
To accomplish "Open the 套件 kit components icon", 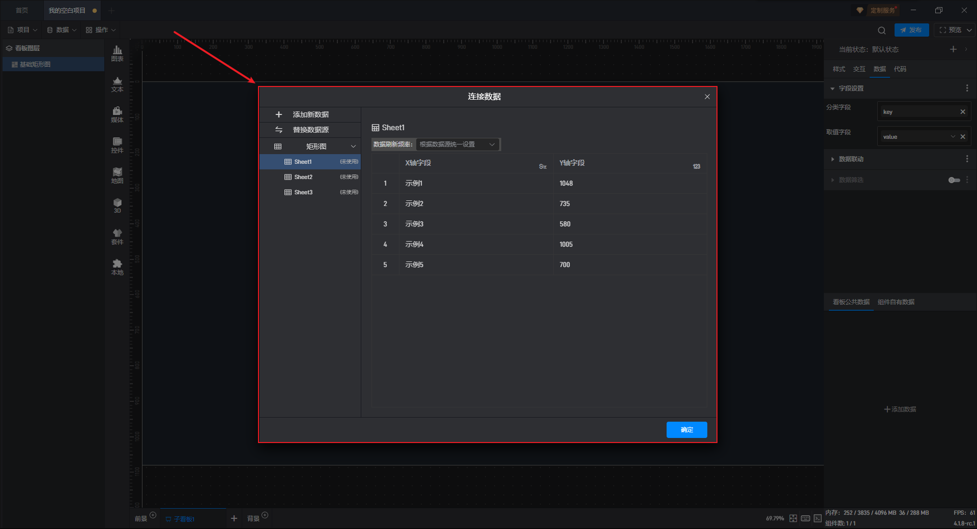I will coord(117,237).
